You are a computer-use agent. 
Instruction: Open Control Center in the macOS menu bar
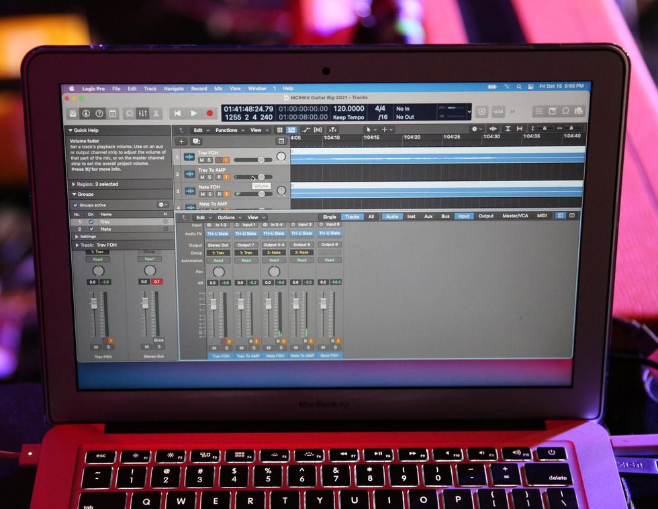click(x=530, y=87)
